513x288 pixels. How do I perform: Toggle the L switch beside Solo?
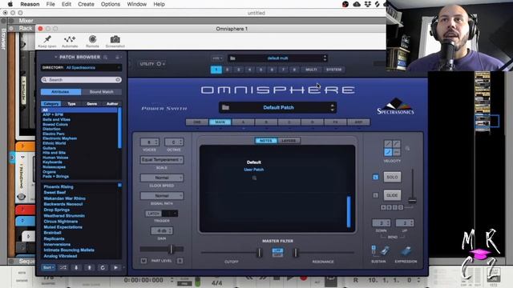click(376, 177)
